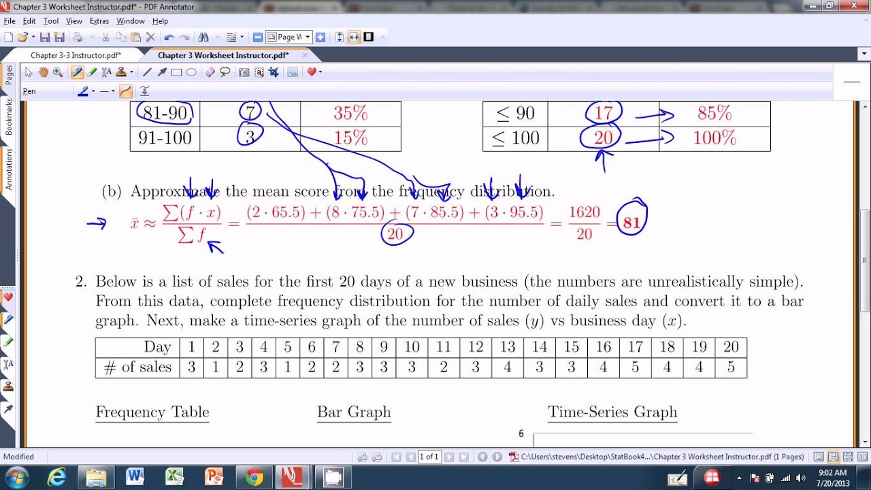This screenshot has height=490, width=871.
Task: Open the Window menu
Action: (131, 21)
